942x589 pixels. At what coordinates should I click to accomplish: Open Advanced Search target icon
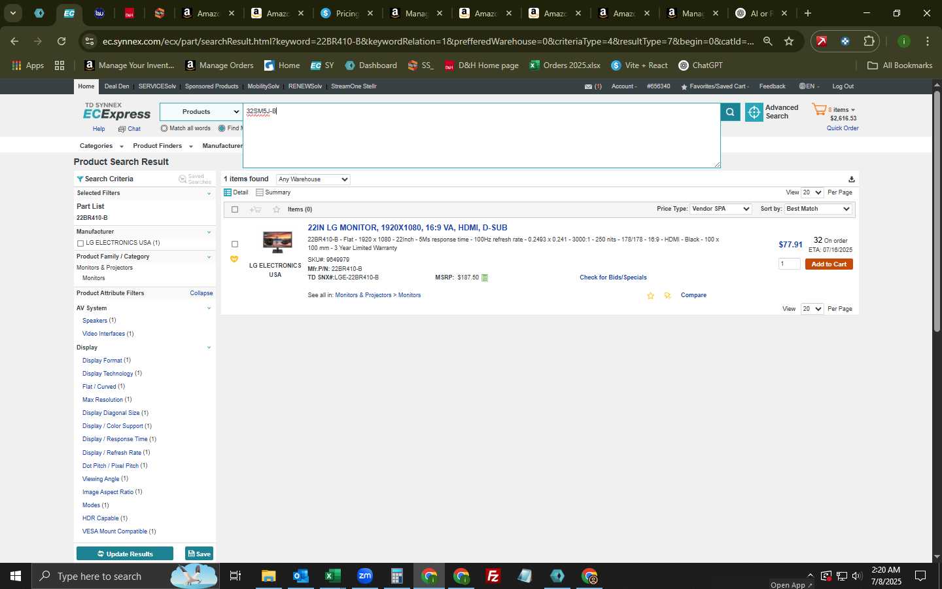pyautogui.click(x=754, y=113)
